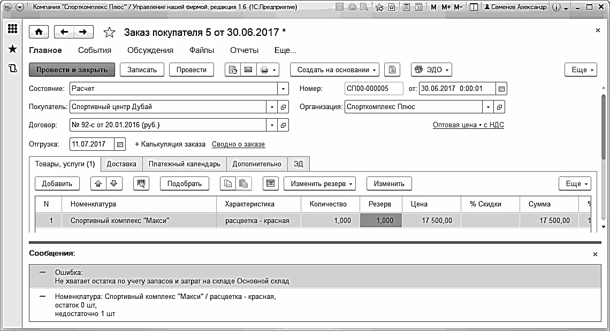Click the Добавить button
The width and height of the screenshot is (610, 331).
click(x=57, y=183)
